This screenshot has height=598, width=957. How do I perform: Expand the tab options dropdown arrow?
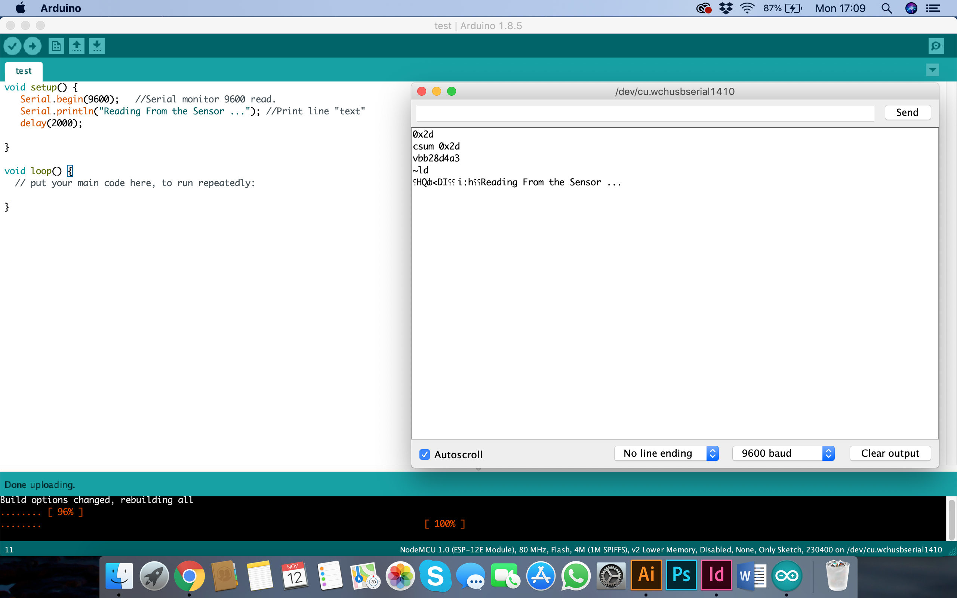[x=932, y=70]
